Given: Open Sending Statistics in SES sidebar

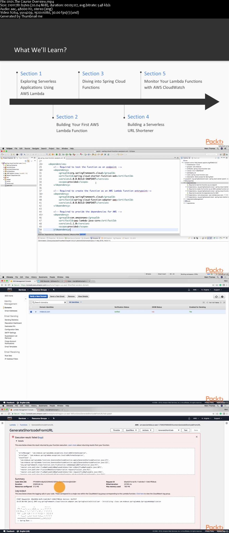Looking at the screenshot, I should tap(11, 320).
